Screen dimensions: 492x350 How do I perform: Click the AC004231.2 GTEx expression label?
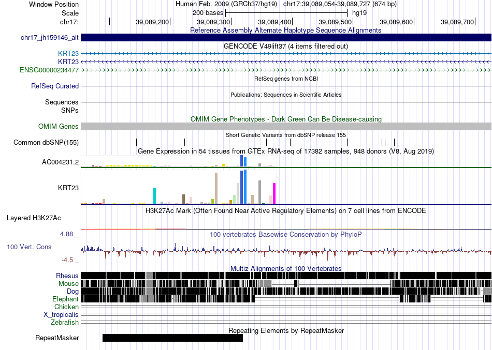[60, 162]
